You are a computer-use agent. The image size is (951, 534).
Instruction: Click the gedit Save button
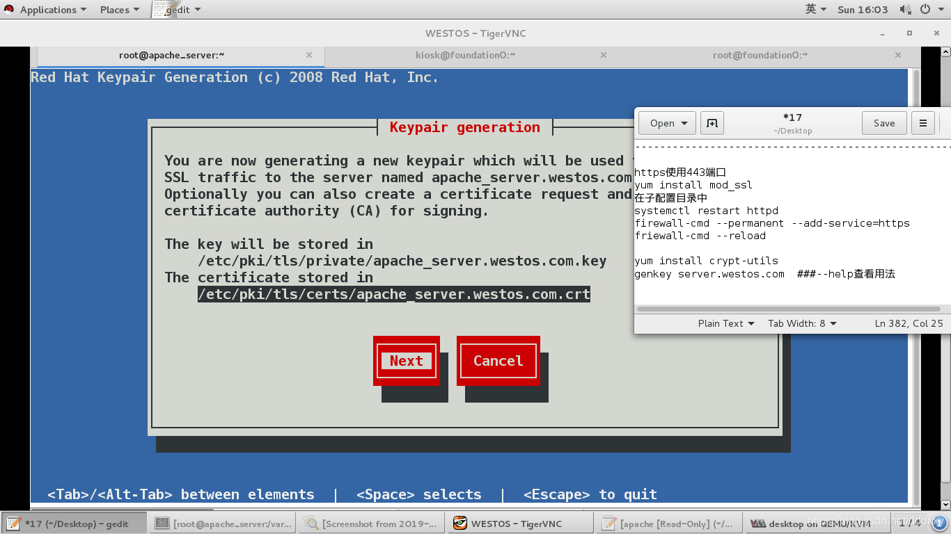click(x=884, y=123)
